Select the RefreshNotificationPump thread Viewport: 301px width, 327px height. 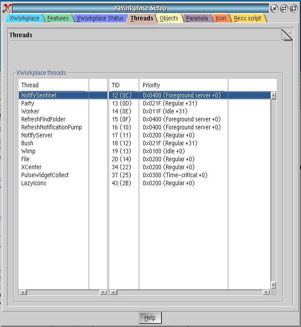point(51,127)
